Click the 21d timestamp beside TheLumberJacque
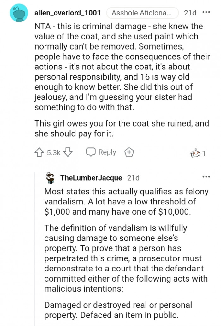 (134, 178)
